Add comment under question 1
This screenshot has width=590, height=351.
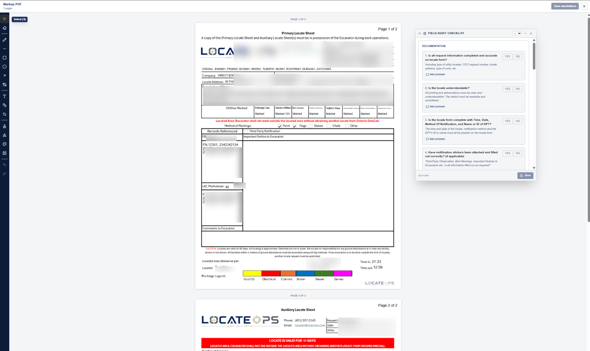coord(435,75)
